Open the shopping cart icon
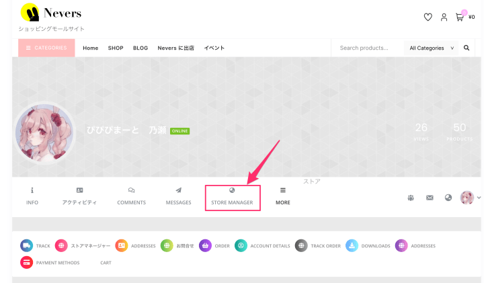The height and width of the screenshot is (283, 484). click(x=460, y=17)
